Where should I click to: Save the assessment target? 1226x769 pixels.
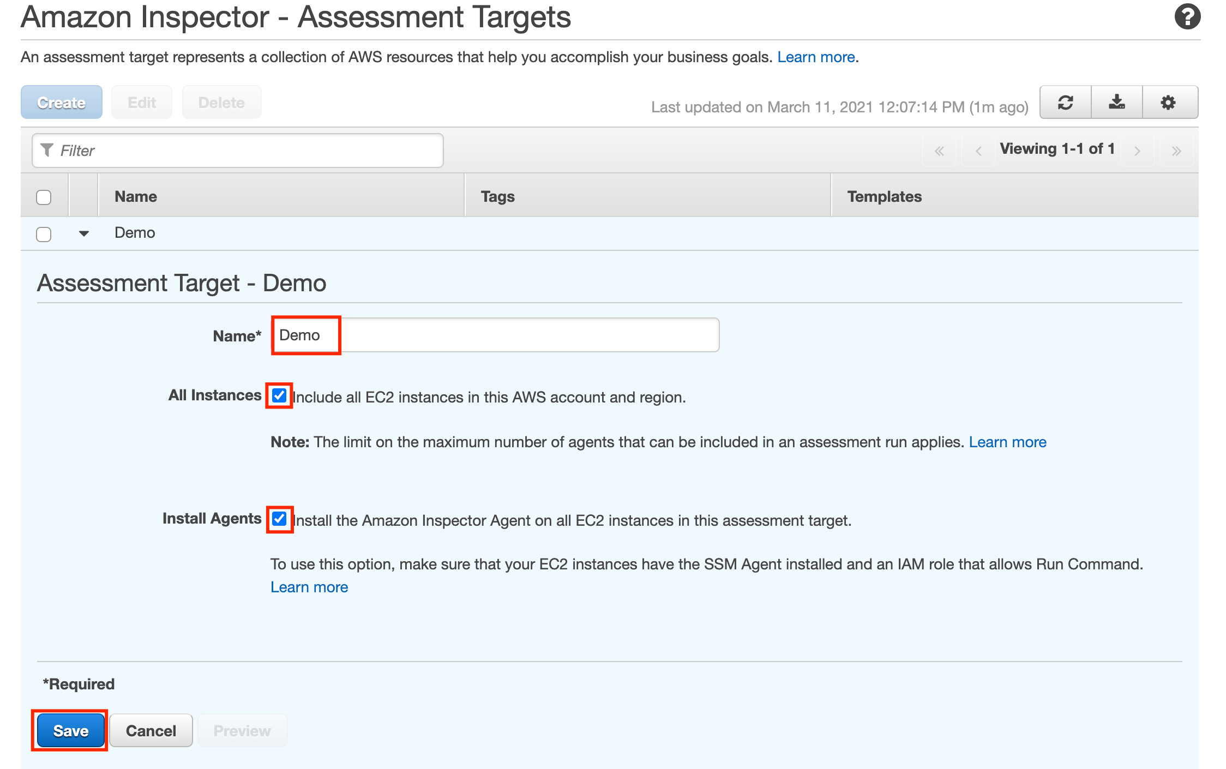70,730
